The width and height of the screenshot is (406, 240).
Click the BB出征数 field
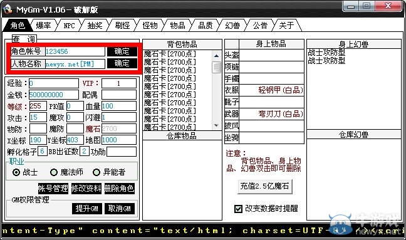pyautogui.click(x=85, y=151)
